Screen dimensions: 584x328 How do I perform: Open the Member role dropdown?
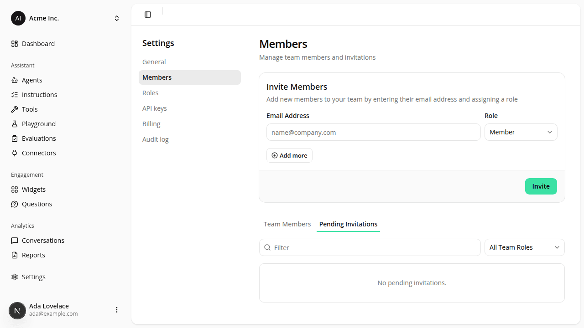point(521,132)
